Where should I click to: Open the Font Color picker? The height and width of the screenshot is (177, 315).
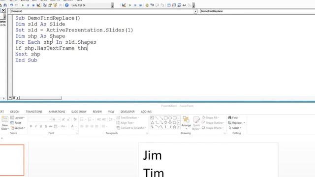pos(73,126)
